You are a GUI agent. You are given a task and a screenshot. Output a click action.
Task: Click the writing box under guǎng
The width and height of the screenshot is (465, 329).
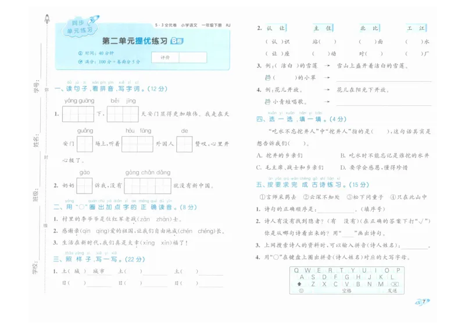point(85,144)
